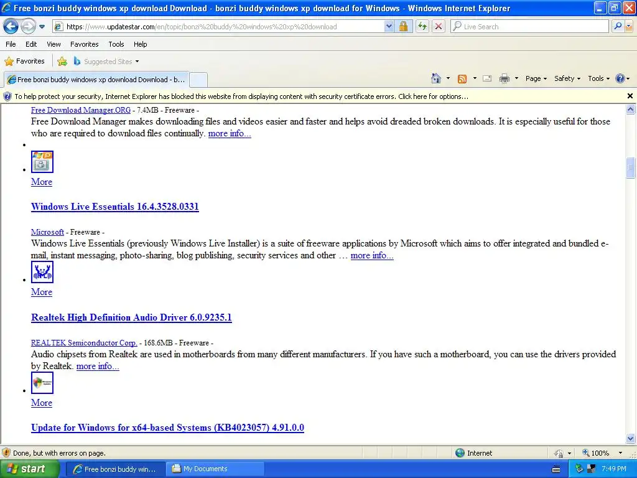Click More link above Update for Windows

pos(42,403)
